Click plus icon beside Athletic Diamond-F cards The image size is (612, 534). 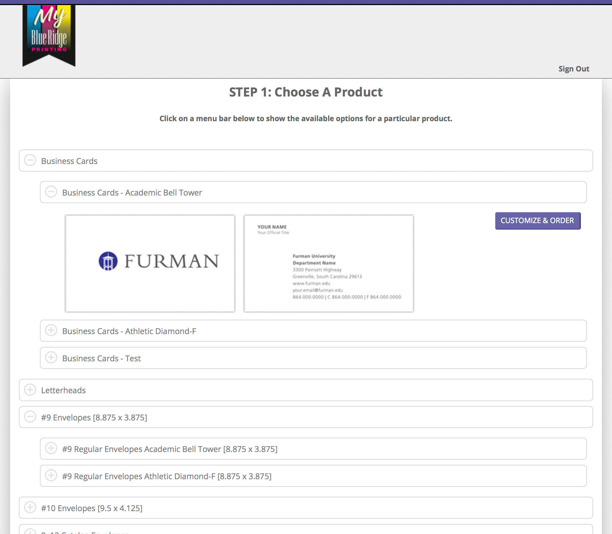click(51, 330)
